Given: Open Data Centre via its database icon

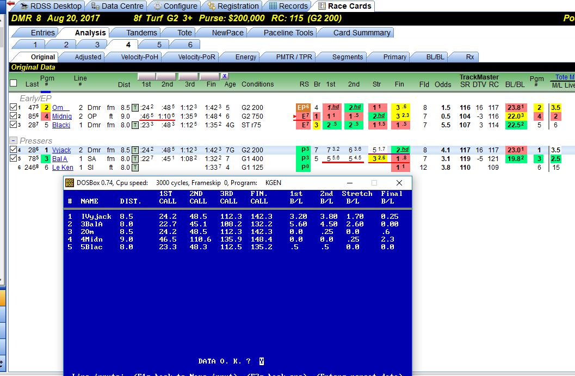Looking at the screenshot, I should (x=95, y=6).
